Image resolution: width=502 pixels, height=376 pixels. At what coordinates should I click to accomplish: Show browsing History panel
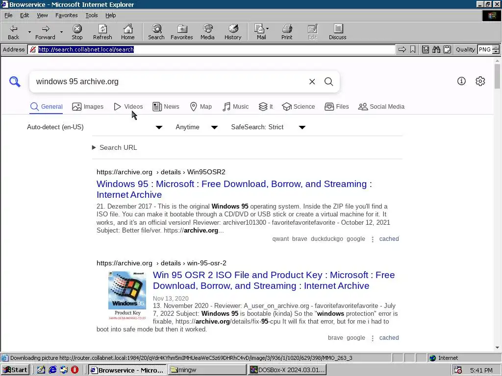tap(233, 32)
